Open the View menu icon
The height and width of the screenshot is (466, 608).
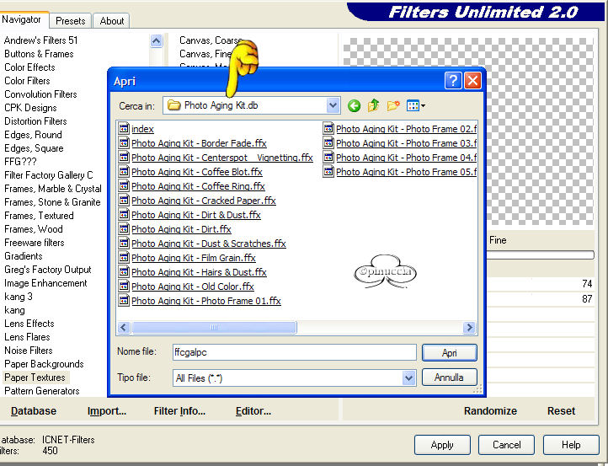(415, 105)
